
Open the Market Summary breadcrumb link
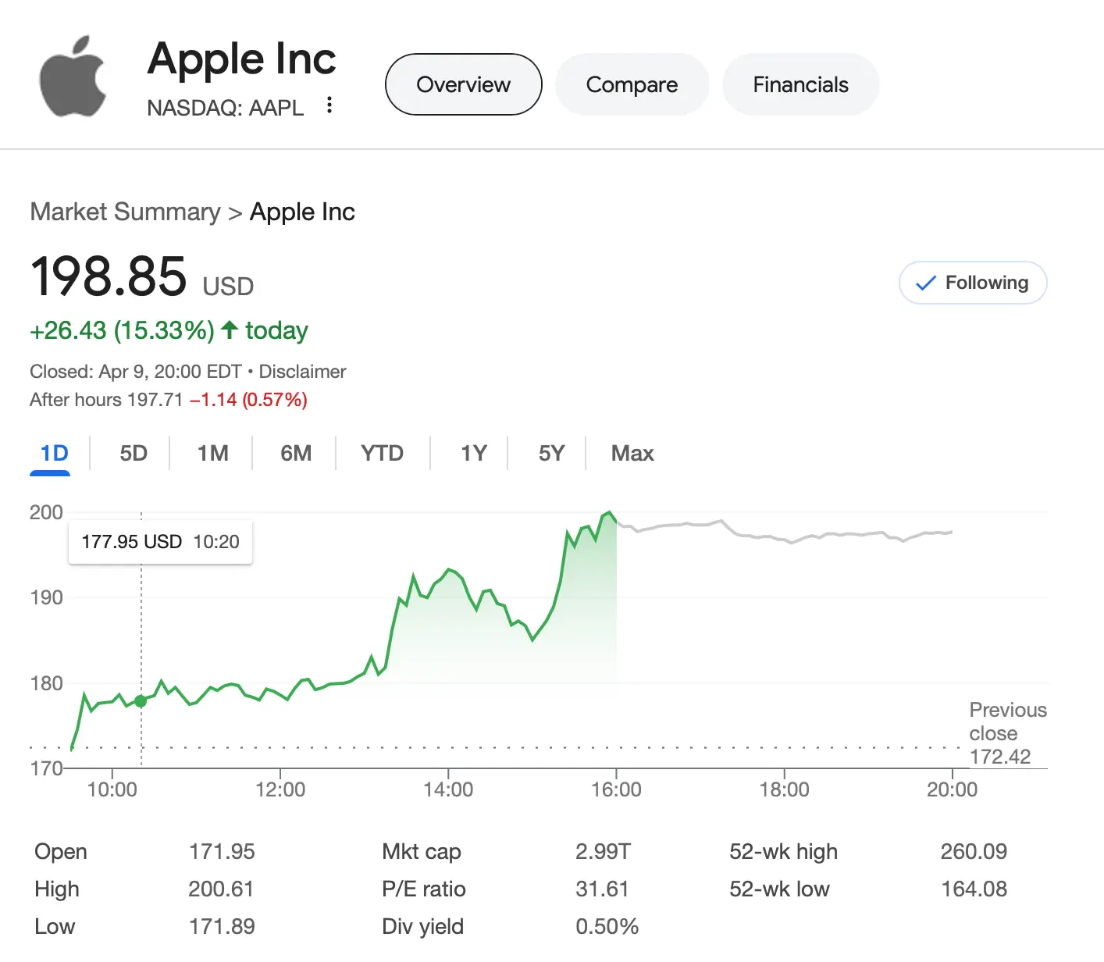click(x=126, y=212)
